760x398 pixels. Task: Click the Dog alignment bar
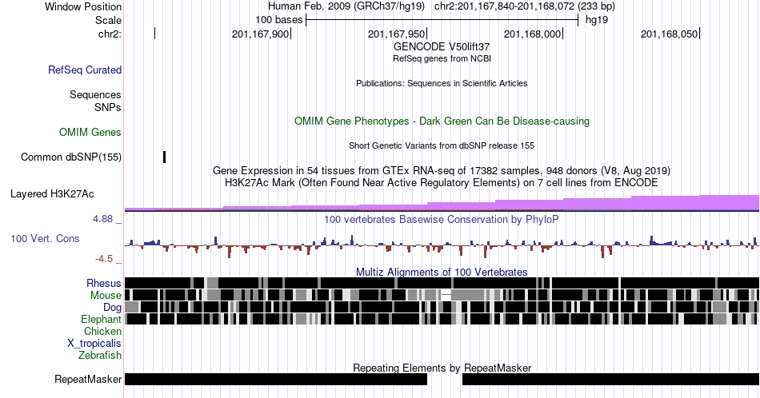click(x=442, y=307)
